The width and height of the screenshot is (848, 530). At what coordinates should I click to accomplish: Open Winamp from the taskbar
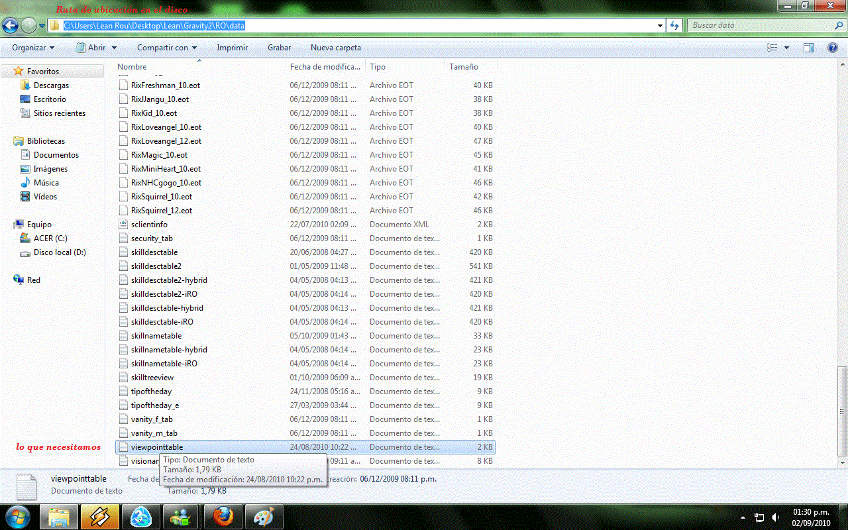click(x=100, y=517)
